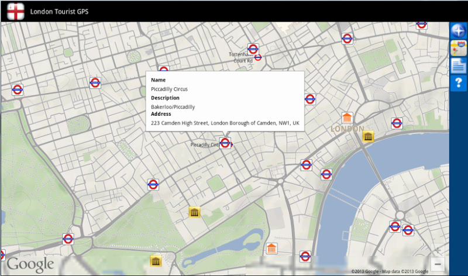Zoom in with the plus button
The height and width of the screenshot is (276, 468).
[x=437, y=250]
